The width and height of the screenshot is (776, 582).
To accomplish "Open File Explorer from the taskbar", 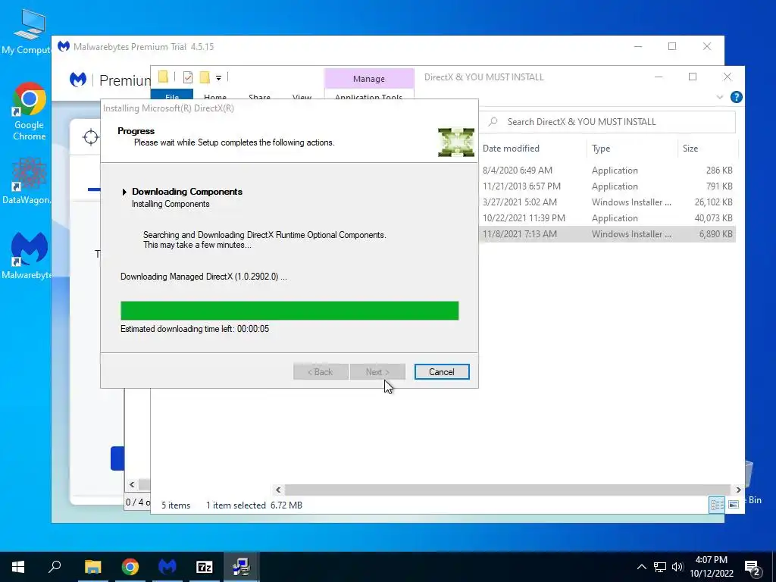I will (x=92, y=567).
